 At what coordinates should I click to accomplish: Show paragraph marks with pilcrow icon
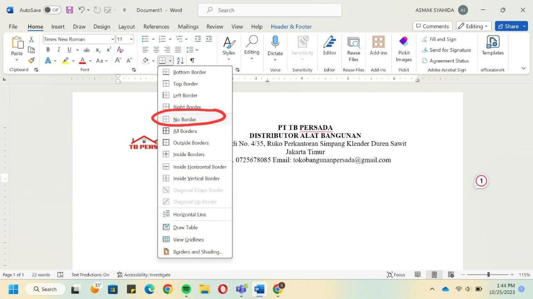coord(192,61)
